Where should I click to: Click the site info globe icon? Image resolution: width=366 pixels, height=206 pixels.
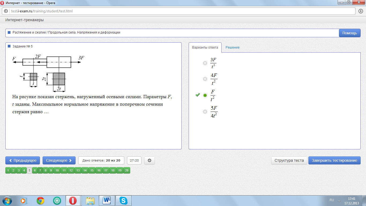point(6,11)
